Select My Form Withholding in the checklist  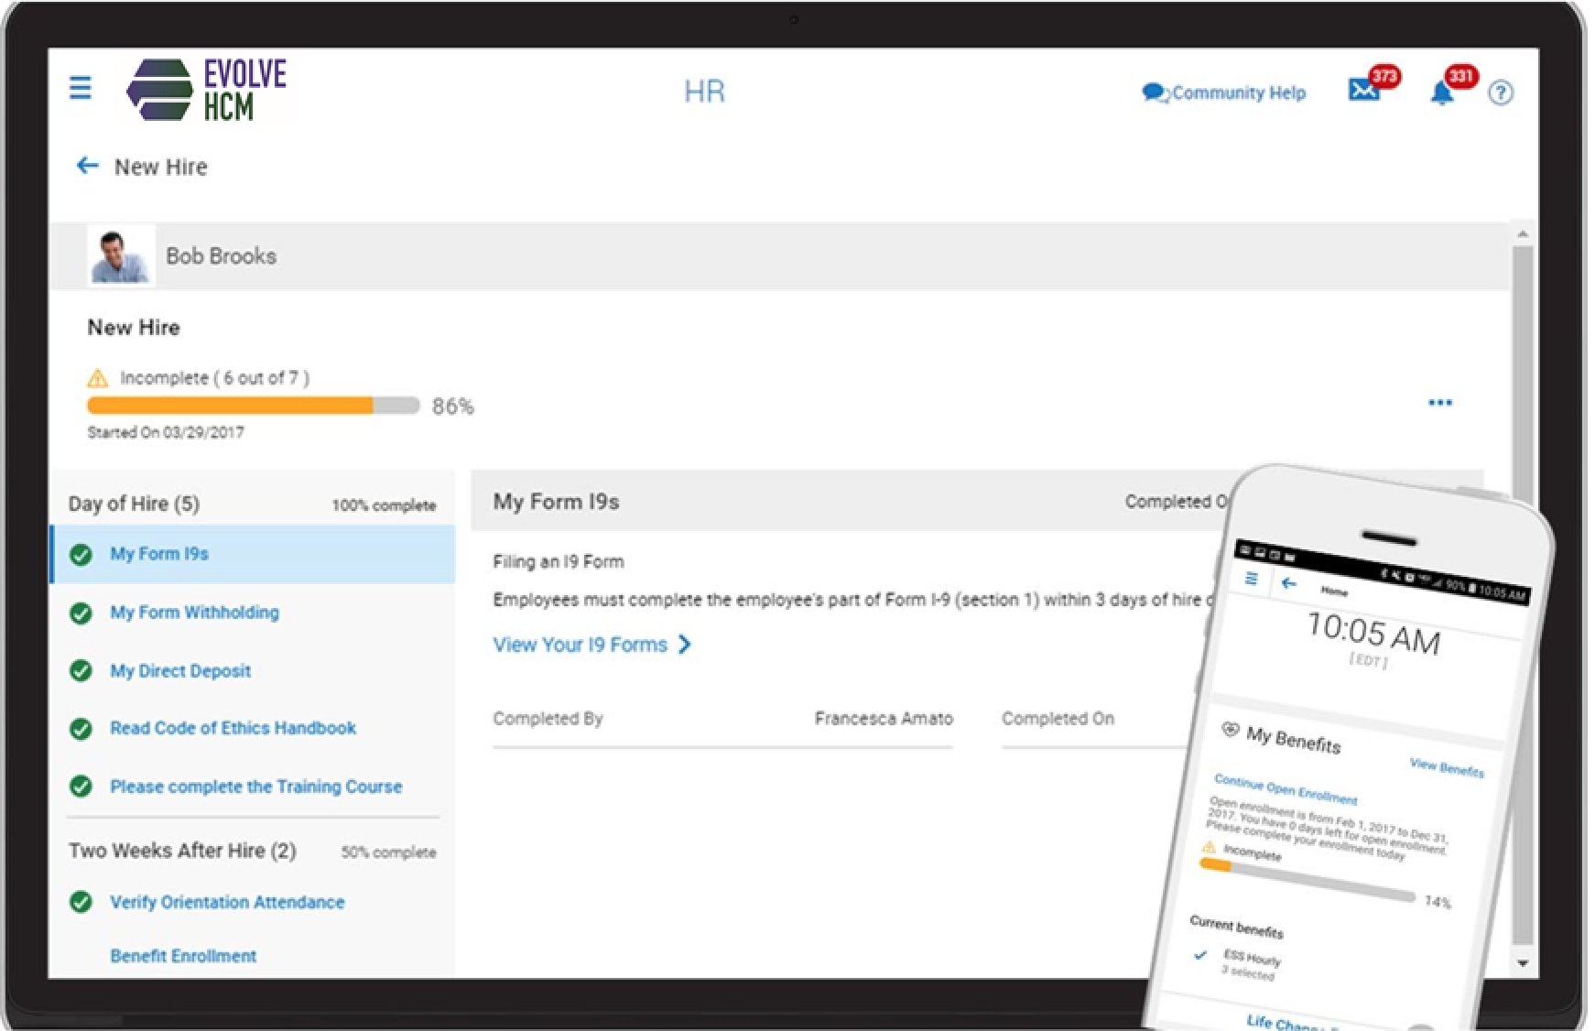pyautogui.click(x=195, y=613)
